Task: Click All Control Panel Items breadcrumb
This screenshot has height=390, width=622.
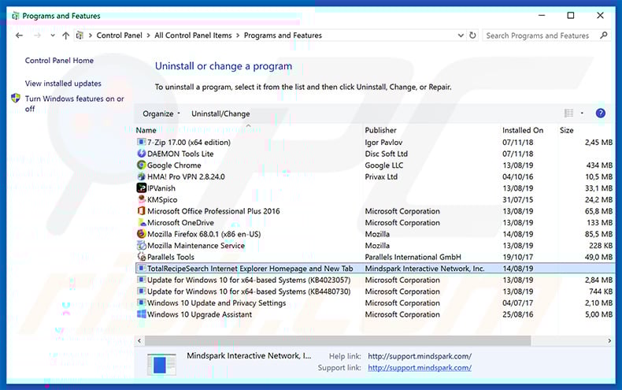Action: 193,35
